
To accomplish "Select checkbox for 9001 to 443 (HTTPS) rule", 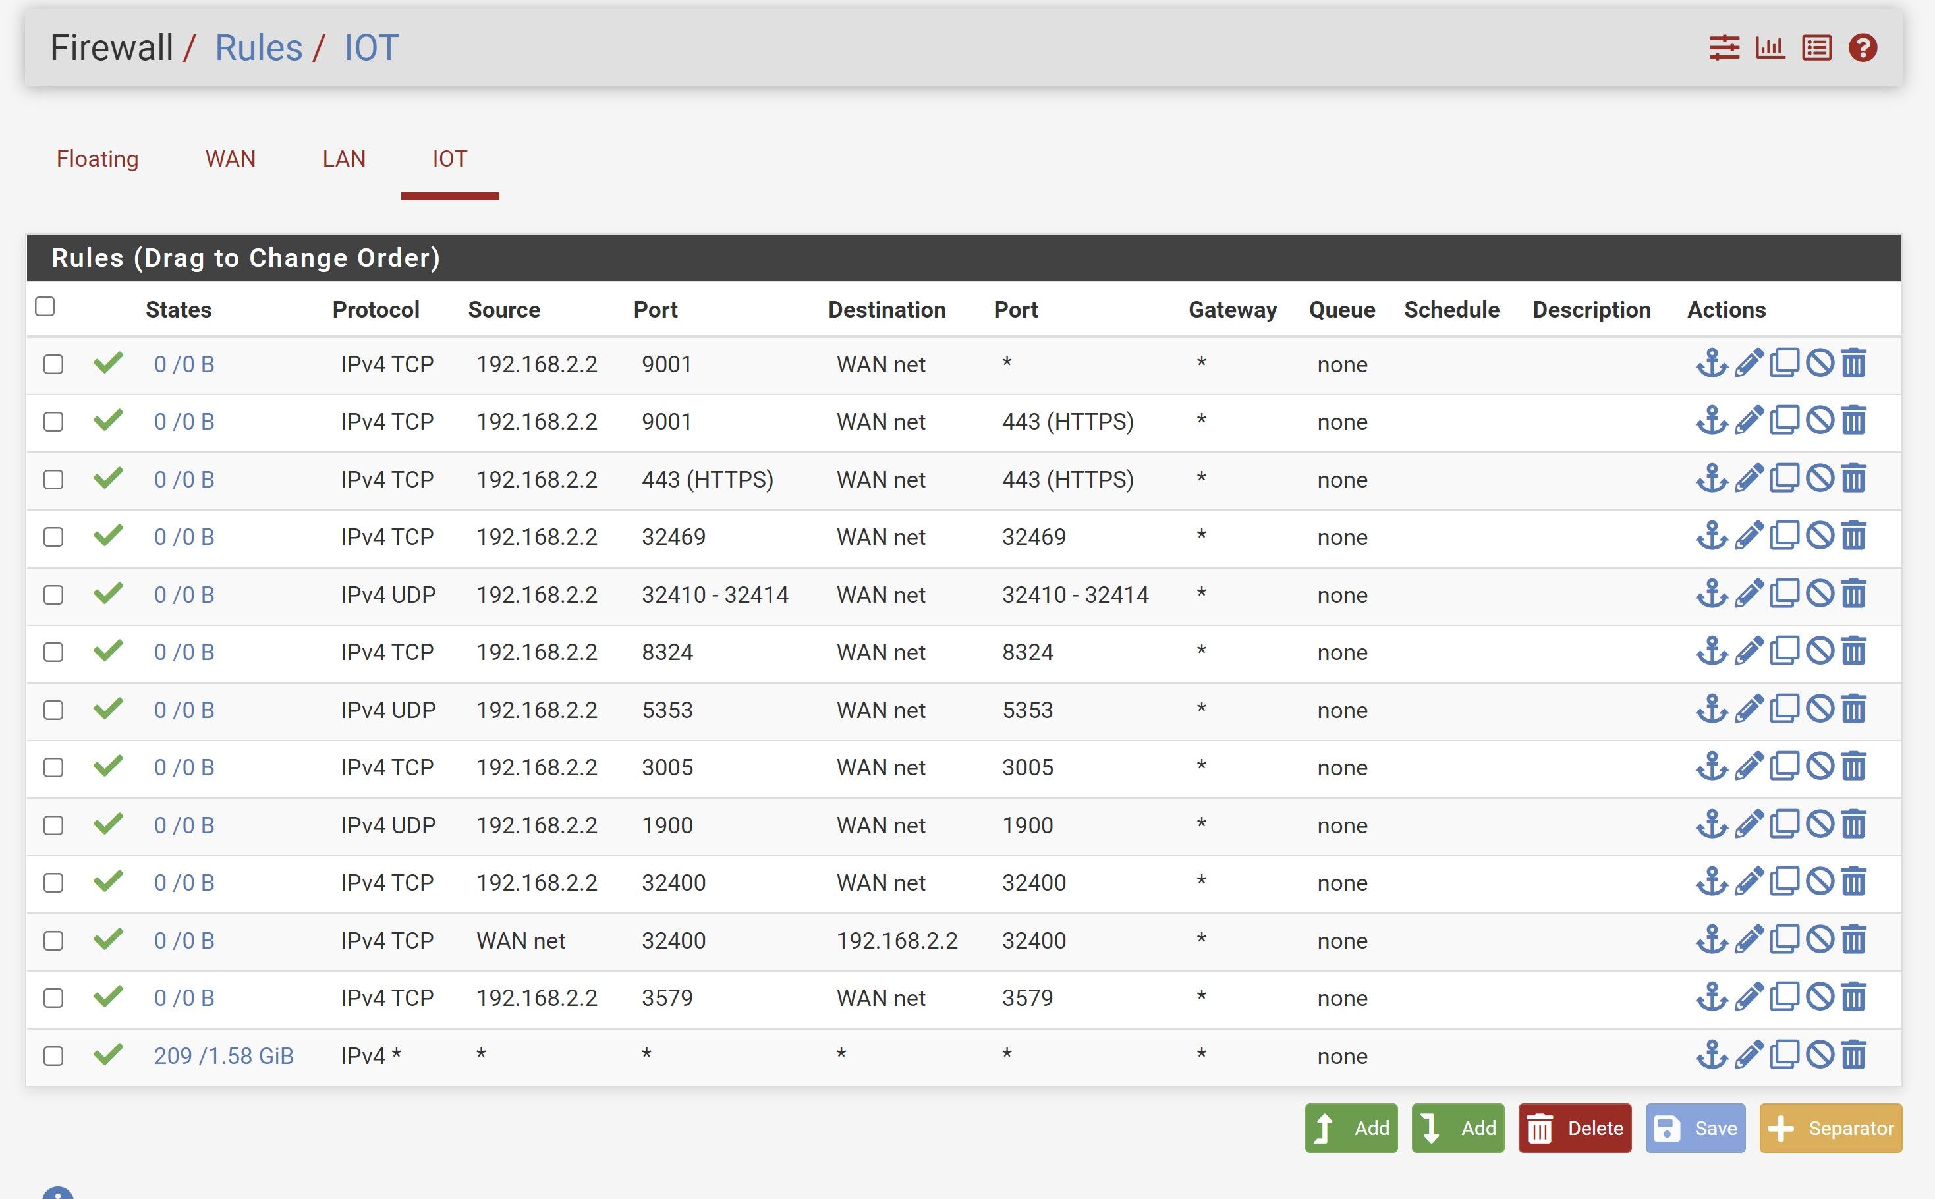I will [x=53, y=422].
